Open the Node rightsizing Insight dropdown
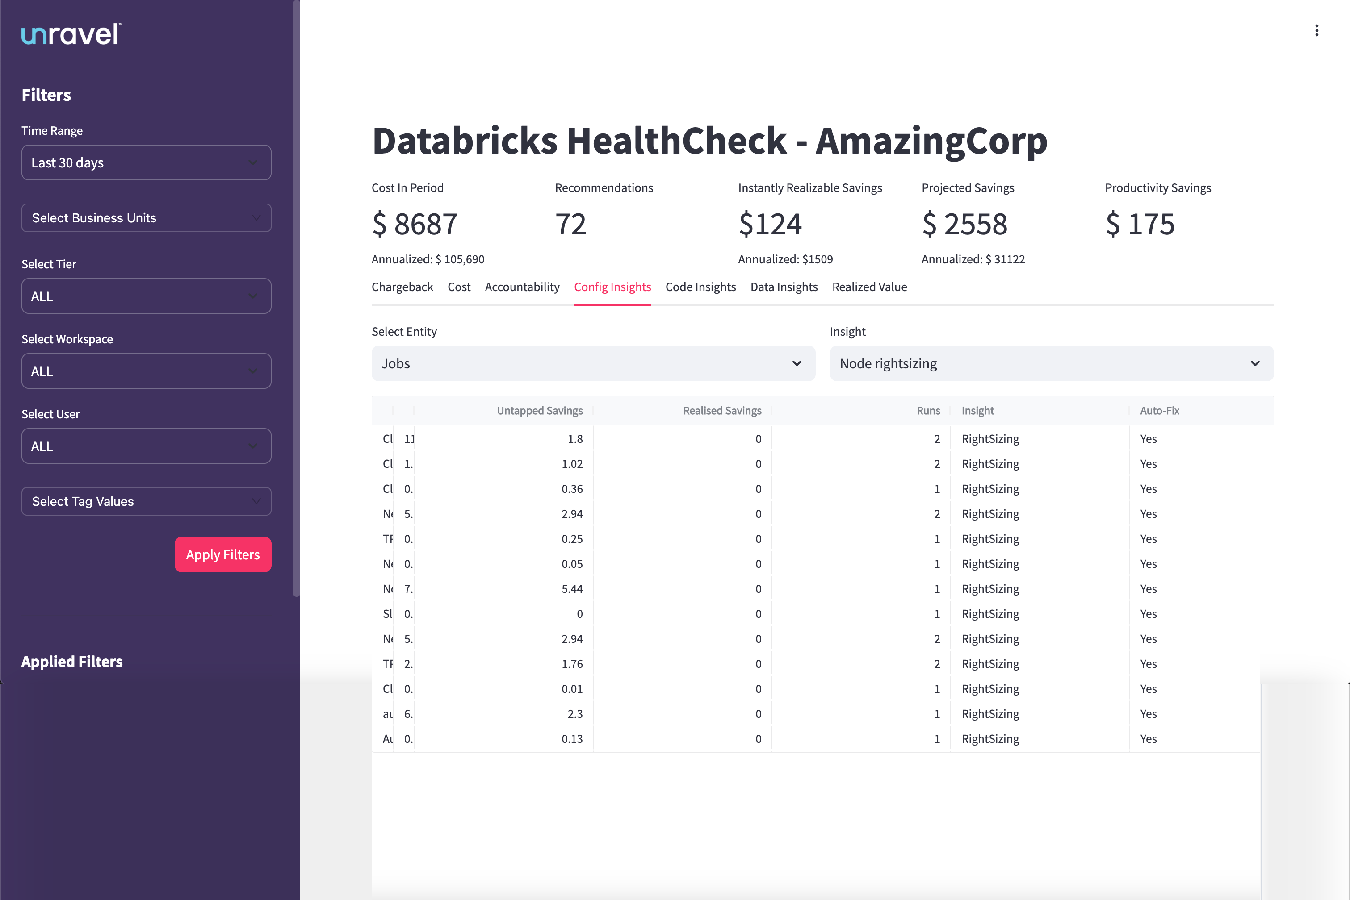 click(x=1051, y=363)
